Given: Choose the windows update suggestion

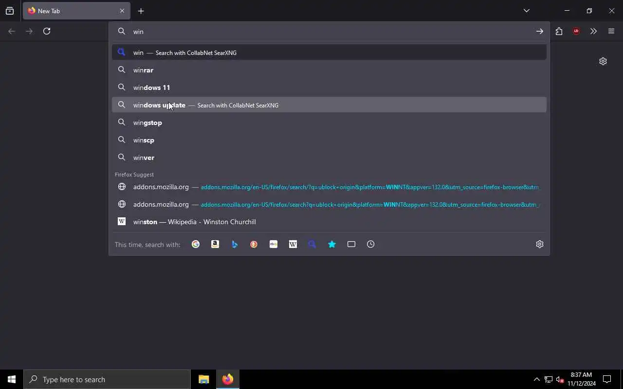Looking at the screenshot, I should (x=329, y=105).
